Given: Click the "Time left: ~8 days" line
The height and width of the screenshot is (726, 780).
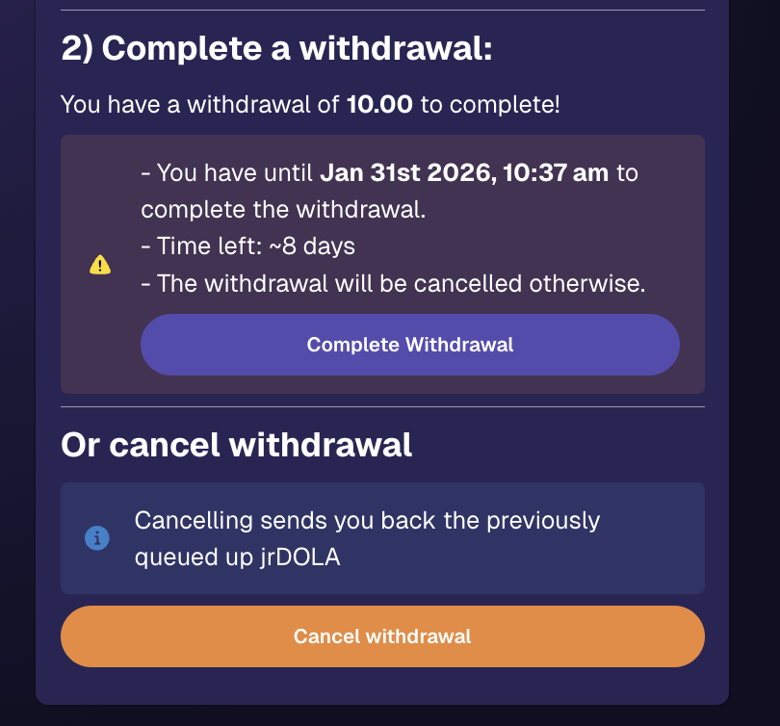Looking at the screenshot, I should [247, 246].
